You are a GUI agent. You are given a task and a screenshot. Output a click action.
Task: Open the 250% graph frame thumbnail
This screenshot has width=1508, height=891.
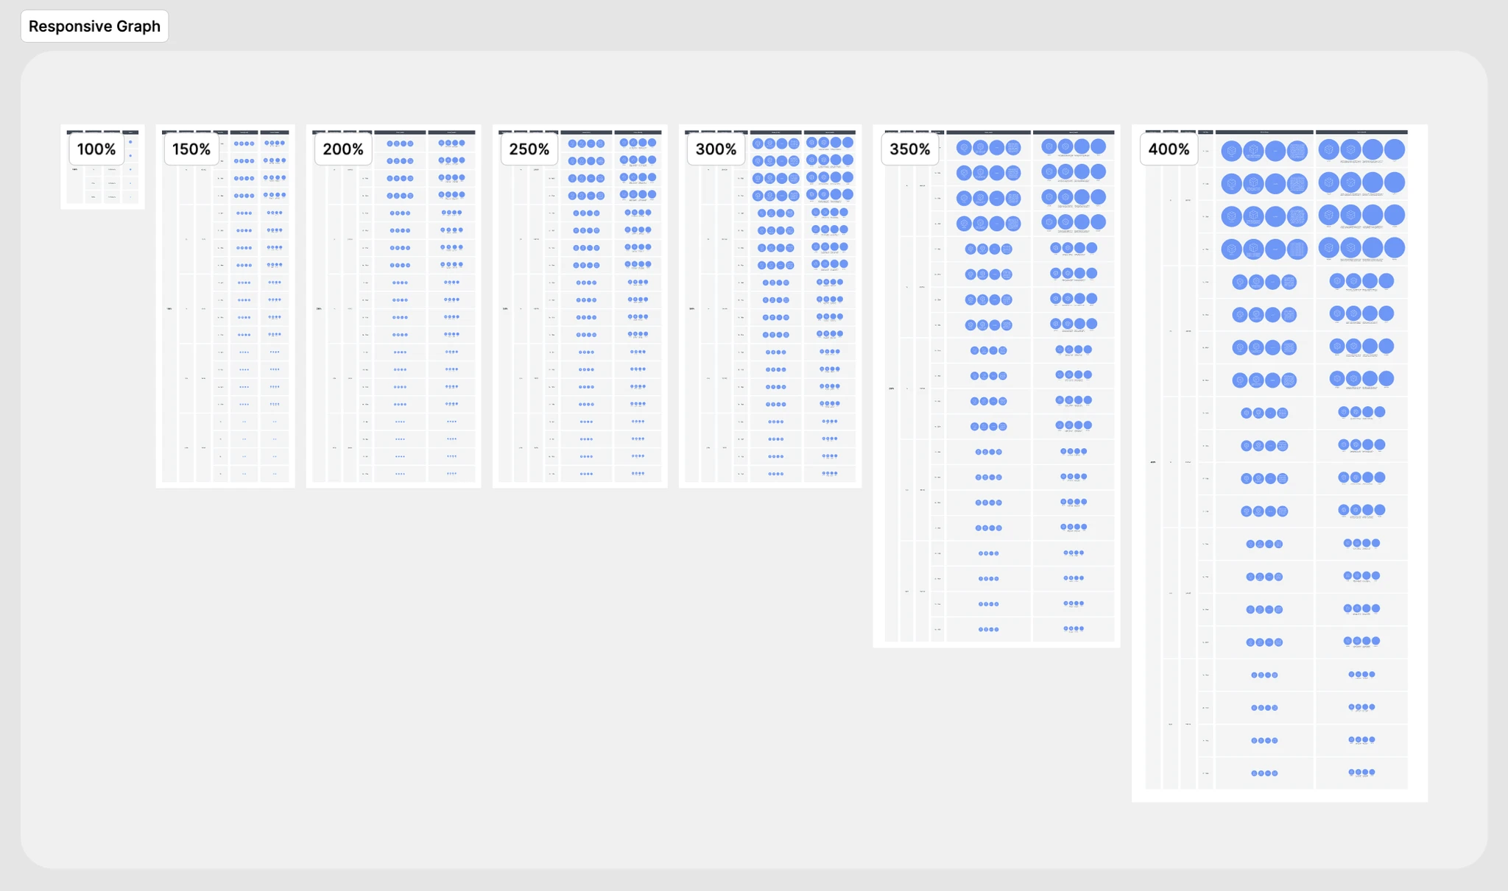click(580, 306)
